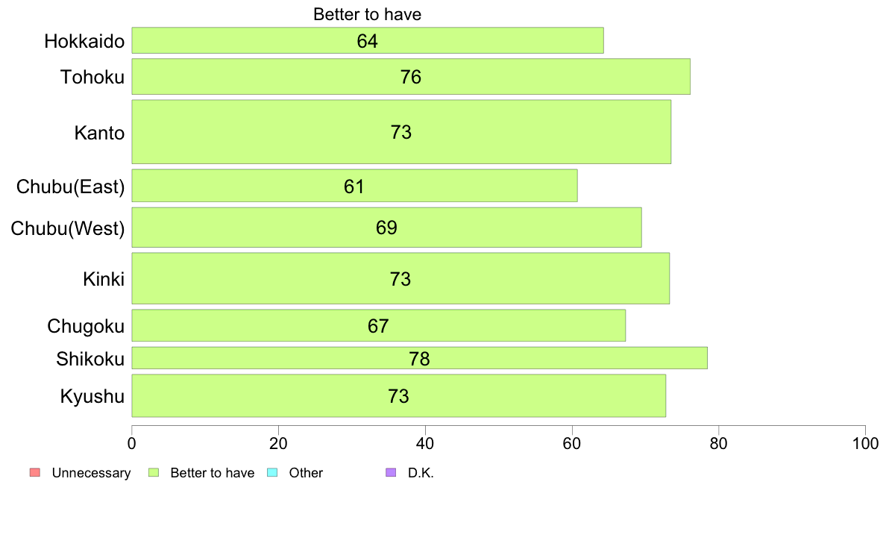Click the green Better to have swatch
886x549 pixels.
153,473
